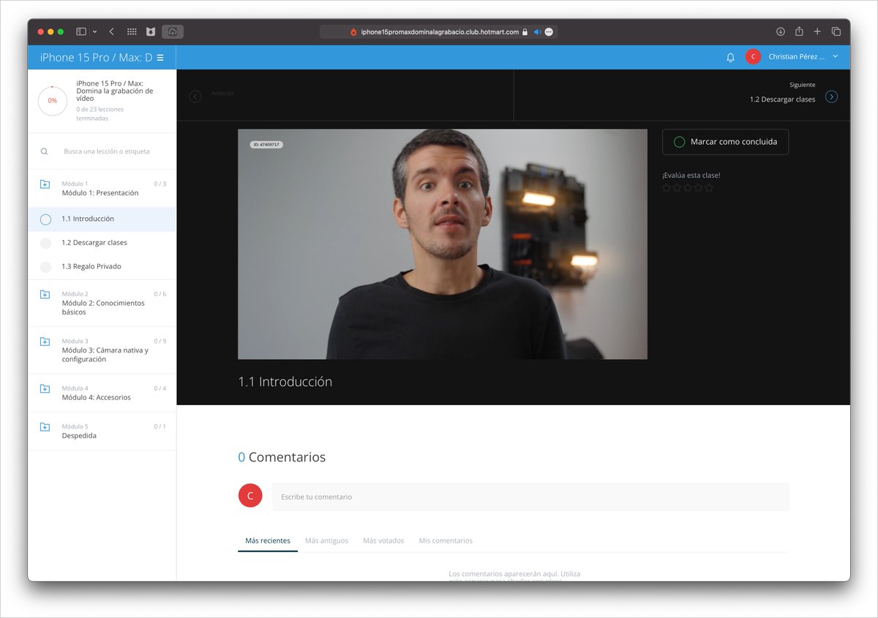Rate the class three stars
The image size is (878, 618).
click(688, 188)
